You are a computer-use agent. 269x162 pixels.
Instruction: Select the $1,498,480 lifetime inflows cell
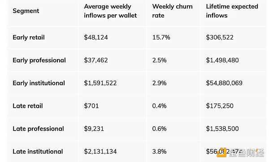(222, 60)
